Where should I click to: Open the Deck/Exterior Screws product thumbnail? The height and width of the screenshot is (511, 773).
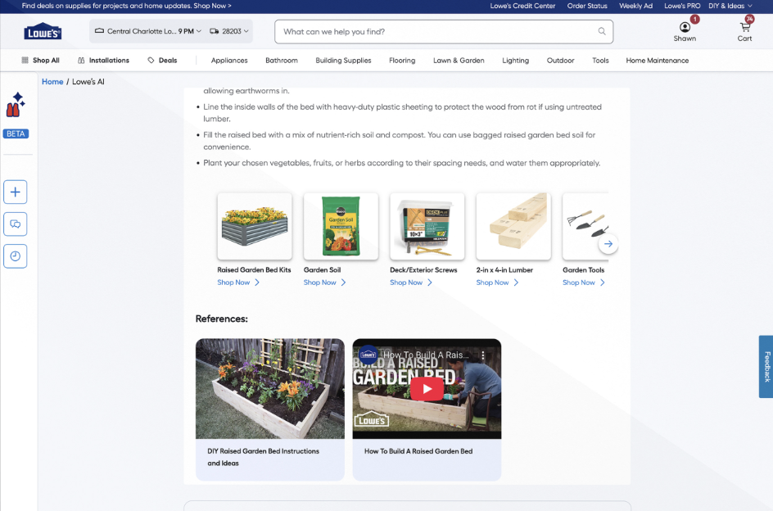[427, 226]
